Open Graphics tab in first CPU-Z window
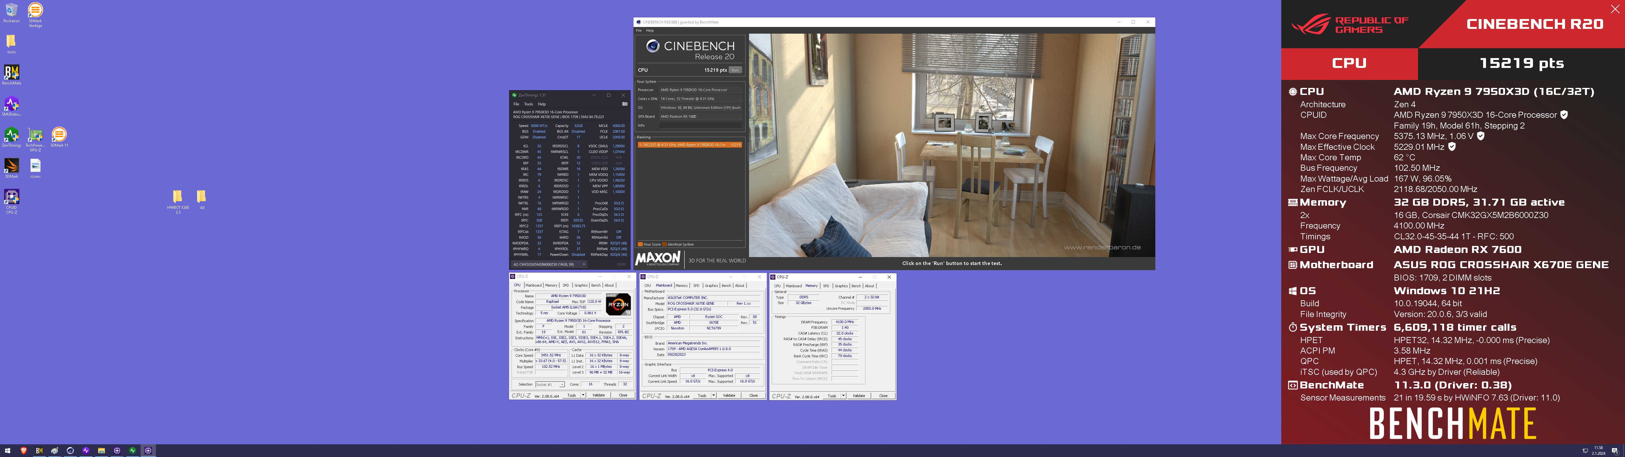The width and height of the screenshot is (1625, 457). point(581,285)
